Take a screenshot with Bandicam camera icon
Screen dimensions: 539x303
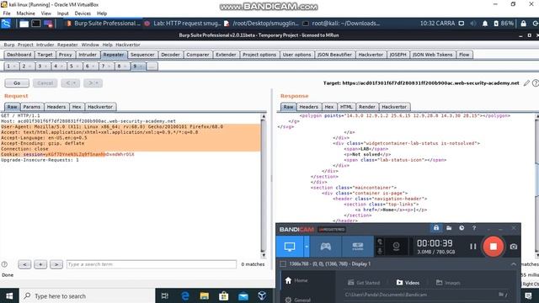513,247
